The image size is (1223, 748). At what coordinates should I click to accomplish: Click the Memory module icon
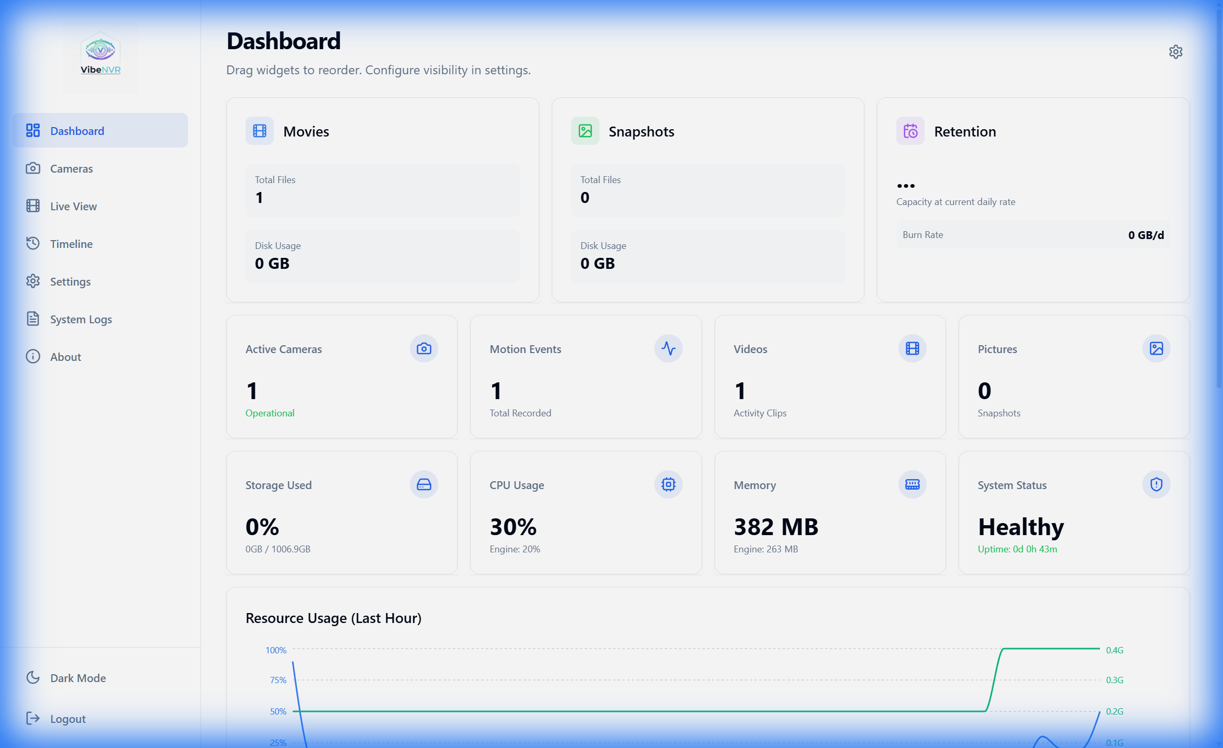(912, 484)
